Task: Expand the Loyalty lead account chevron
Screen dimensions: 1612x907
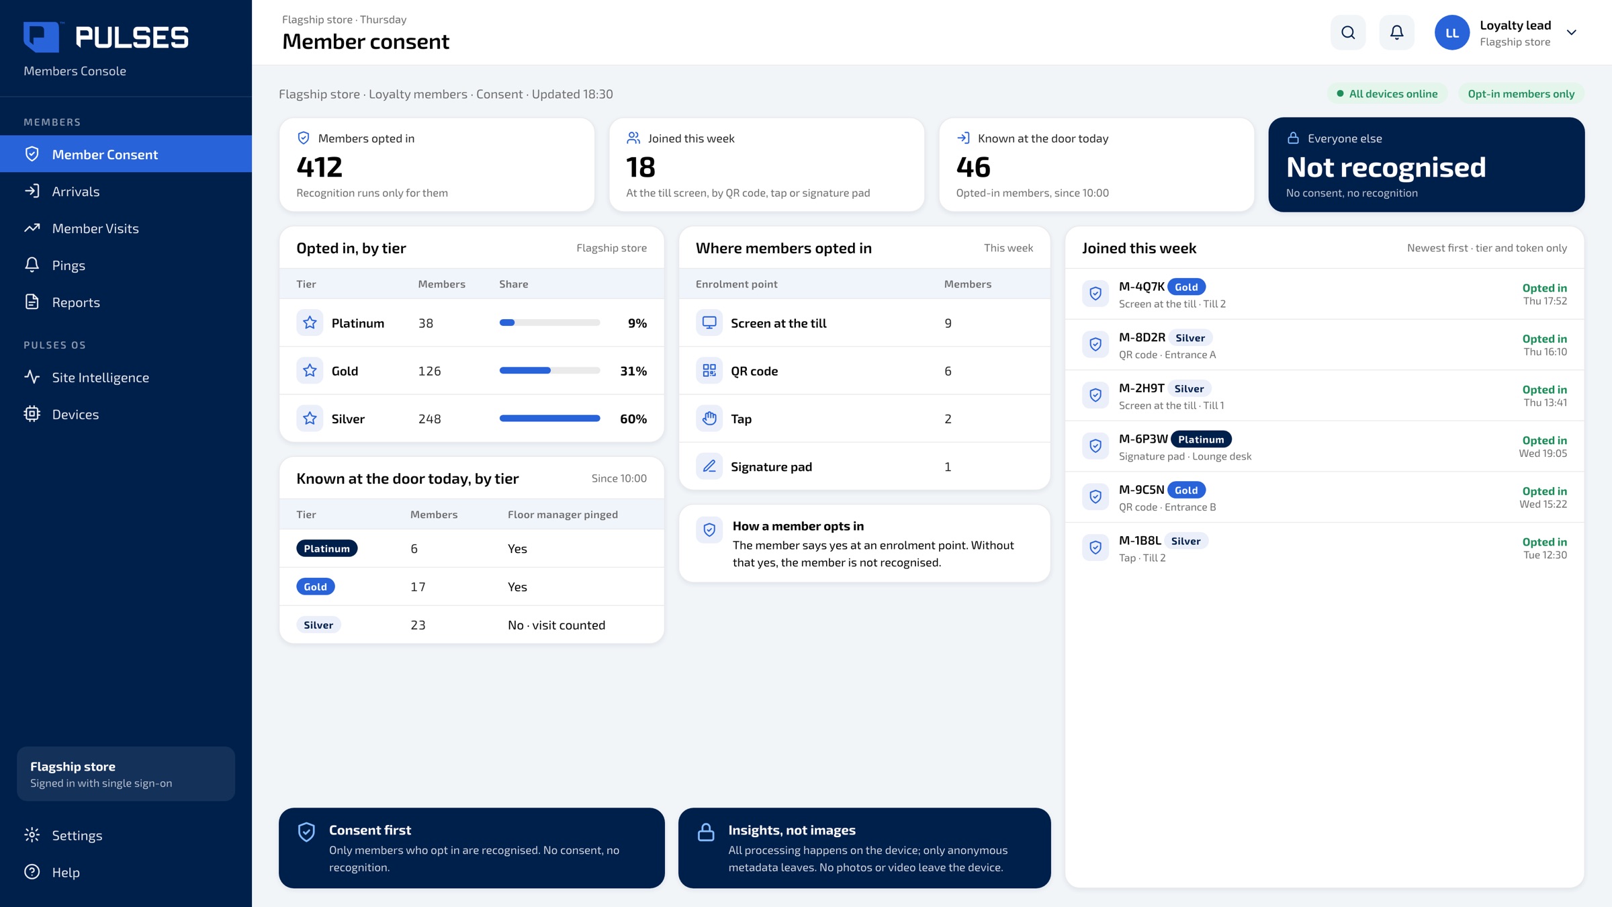Action: 1572,32
